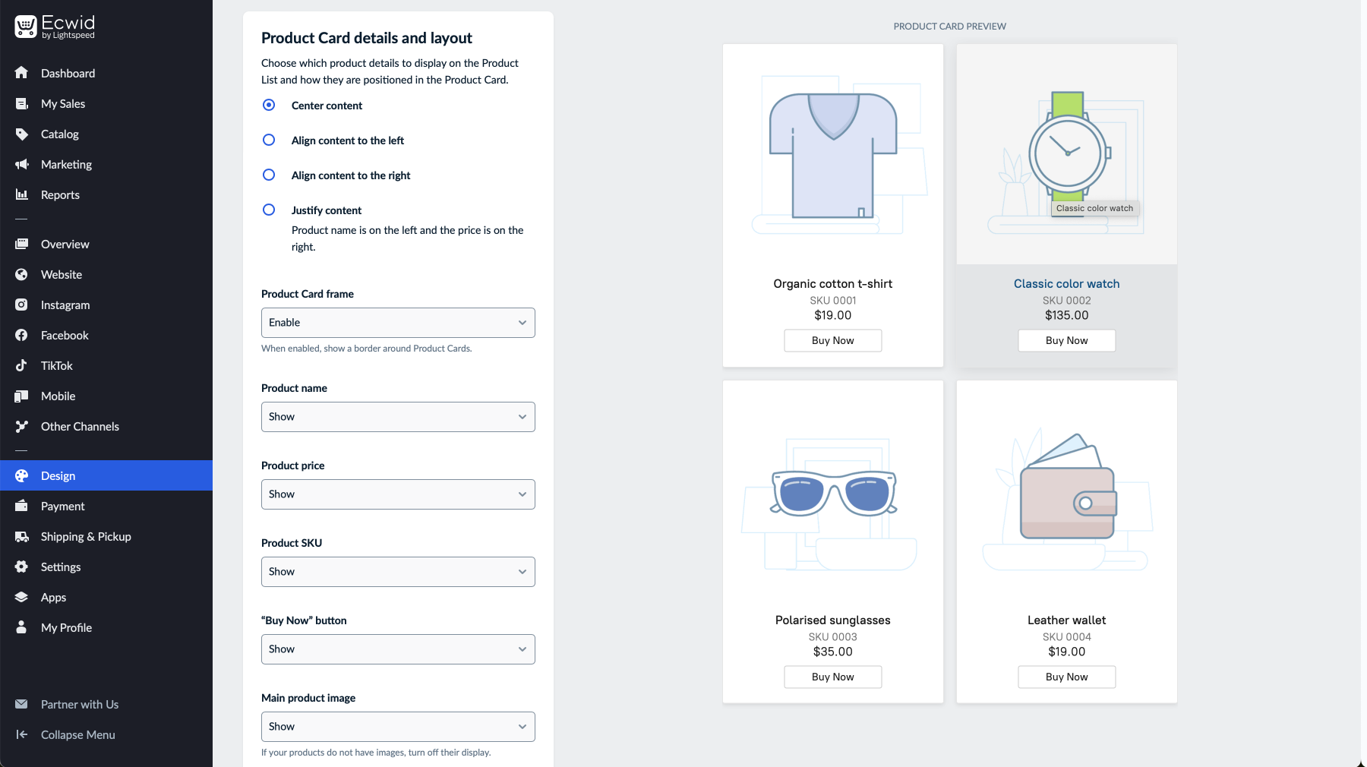Choose the Justify content radio option

[269, 210]
